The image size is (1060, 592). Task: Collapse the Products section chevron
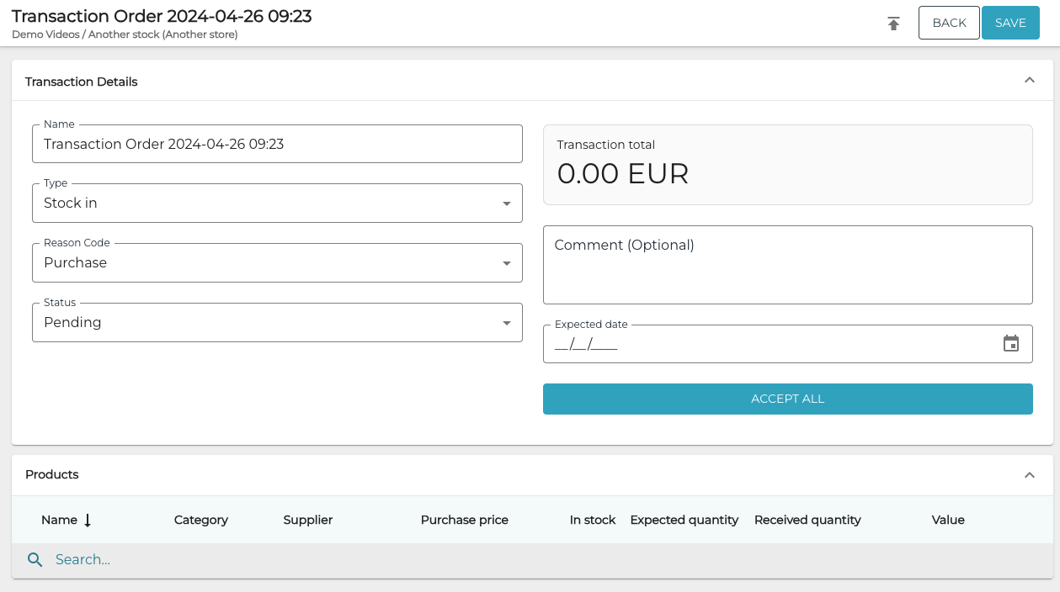[1029, 474]
